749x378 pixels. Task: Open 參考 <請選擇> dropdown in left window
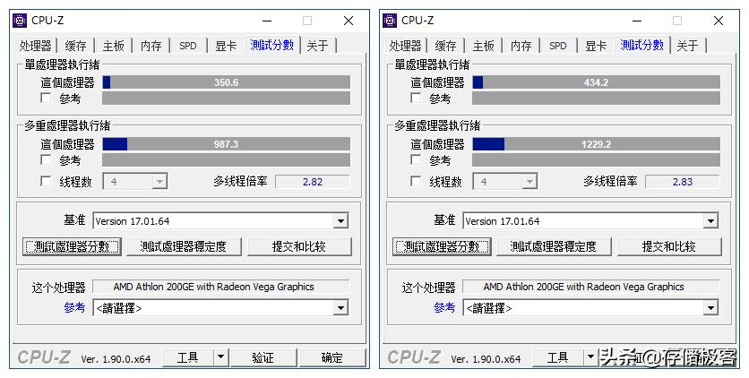tap(220, 308)
